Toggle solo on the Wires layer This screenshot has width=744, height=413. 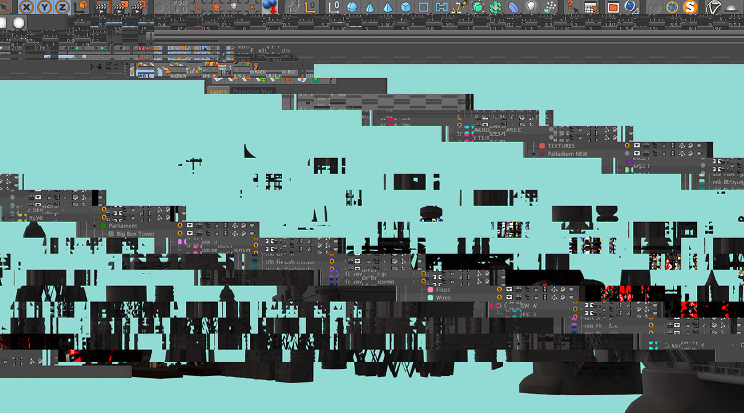[x=498, y=298]
